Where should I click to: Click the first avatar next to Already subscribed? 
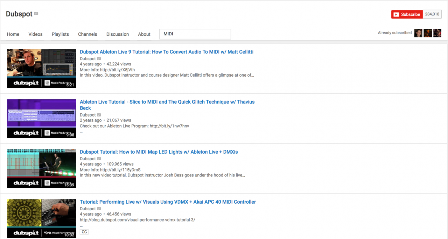(418, 33)
